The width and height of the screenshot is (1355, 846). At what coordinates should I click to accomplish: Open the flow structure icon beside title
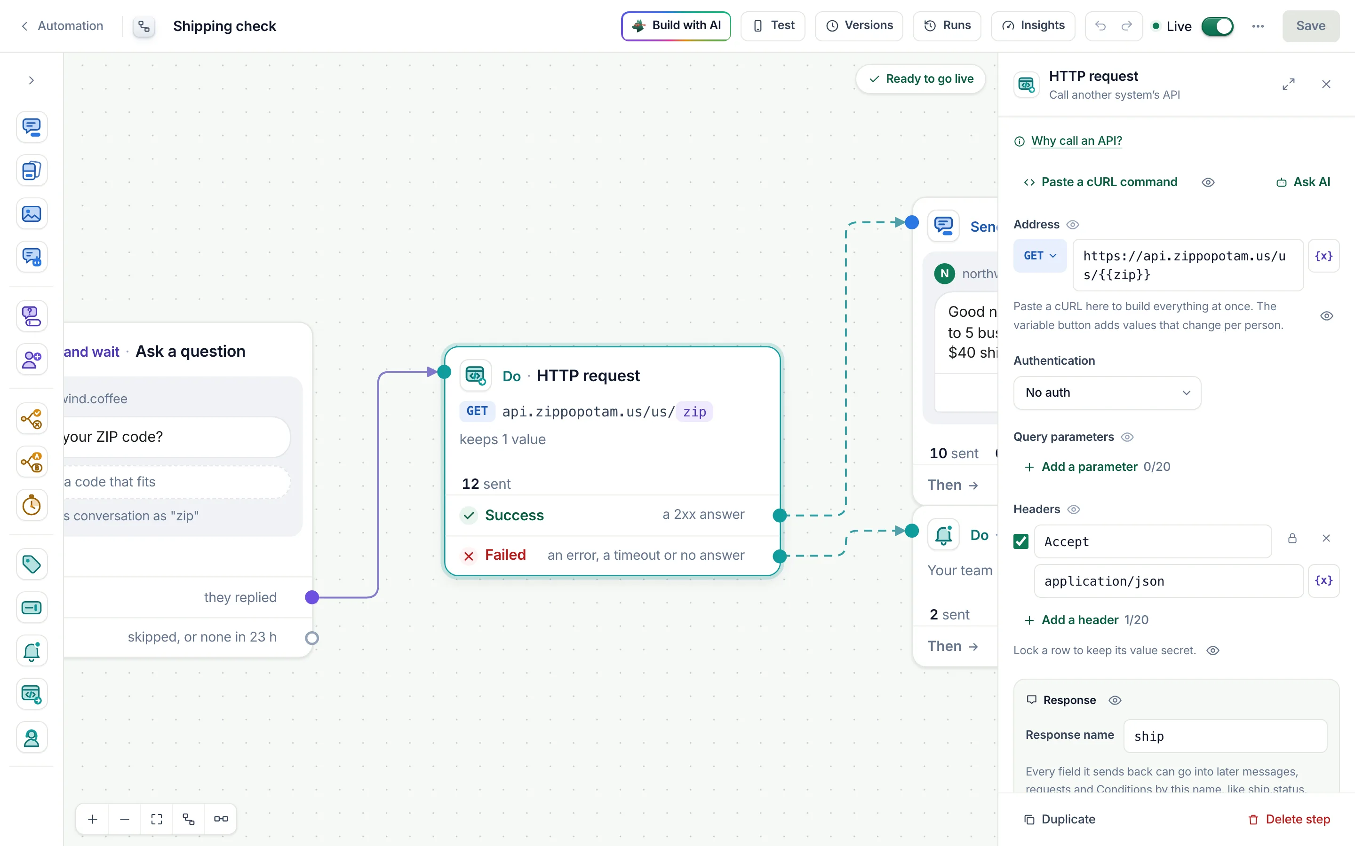click(x=144, y=26)
